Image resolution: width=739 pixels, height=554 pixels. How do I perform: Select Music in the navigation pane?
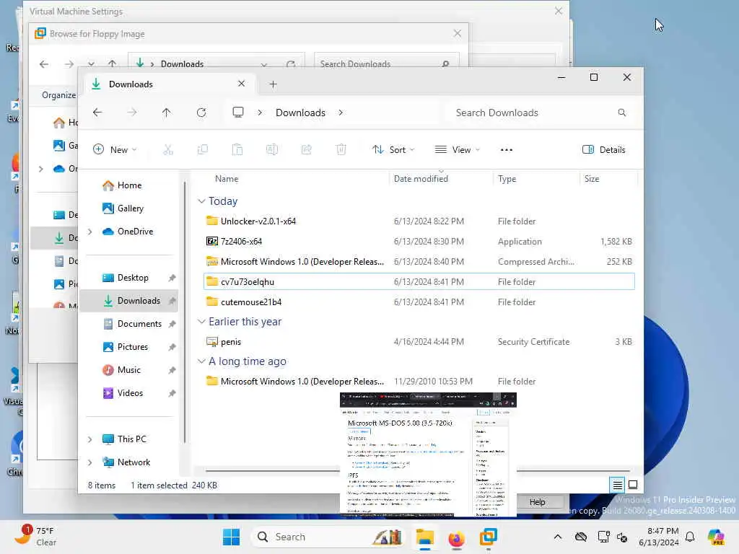128,370
